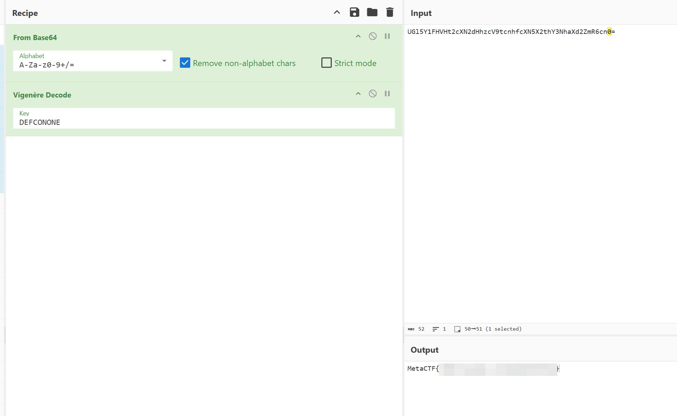The width and height of the screenshot is (677, 416).
Task: Open a saved recipe using the folder icon
Action: (x=372, y=12)
